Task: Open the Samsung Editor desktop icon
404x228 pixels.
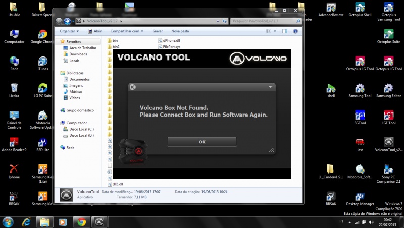Action: click(388, 91)
